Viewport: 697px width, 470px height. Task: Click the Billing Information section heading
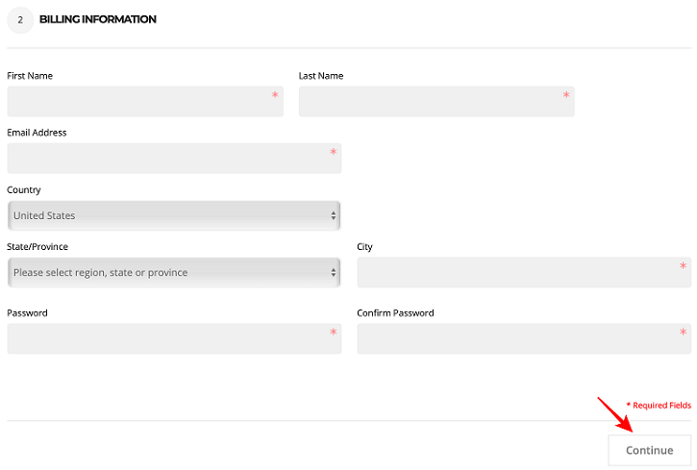(x=98, y=19)
